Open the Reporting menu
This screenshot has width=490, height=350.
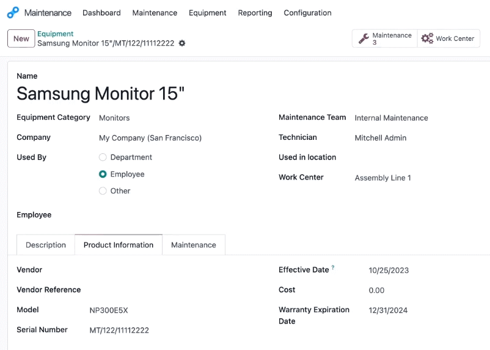coord(255,13)
